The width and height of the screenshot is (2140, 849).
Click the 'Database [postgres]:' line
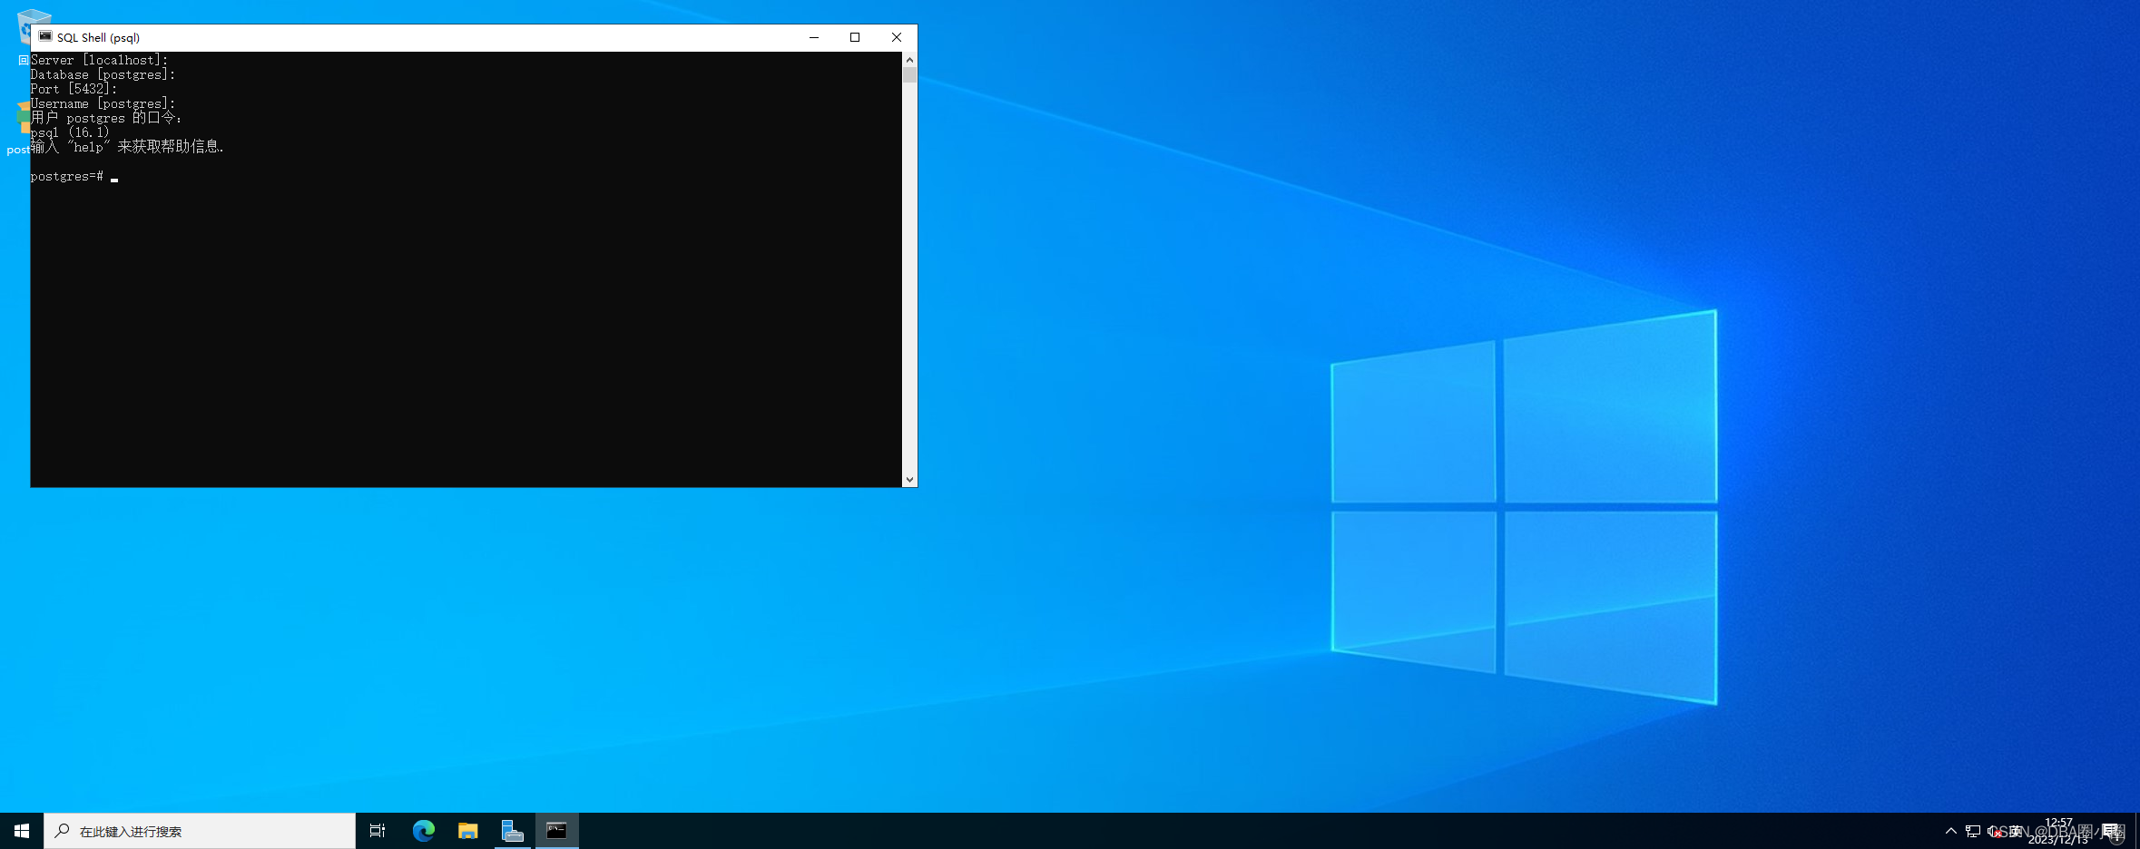pos(103,74)
